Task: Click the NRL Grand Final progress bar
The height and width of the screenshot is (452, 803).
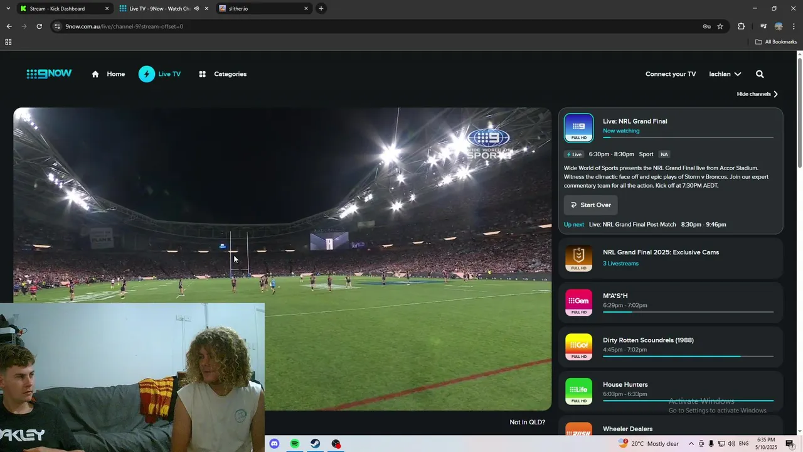Action: pyautogui.click(x=688, y=137)
